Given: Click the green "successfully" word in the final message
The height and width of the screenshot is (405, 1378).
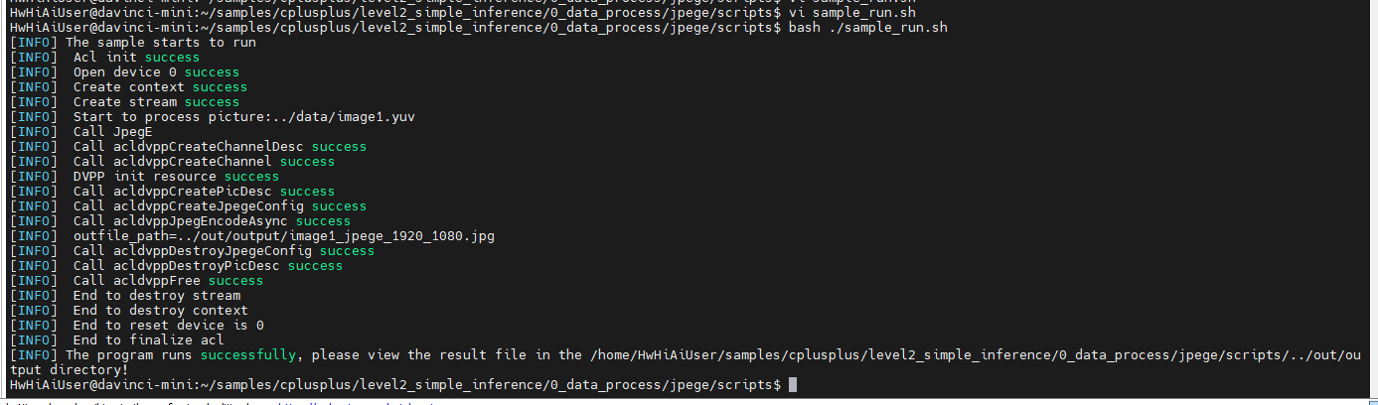Looking at the screenshot, I should 248,354.
